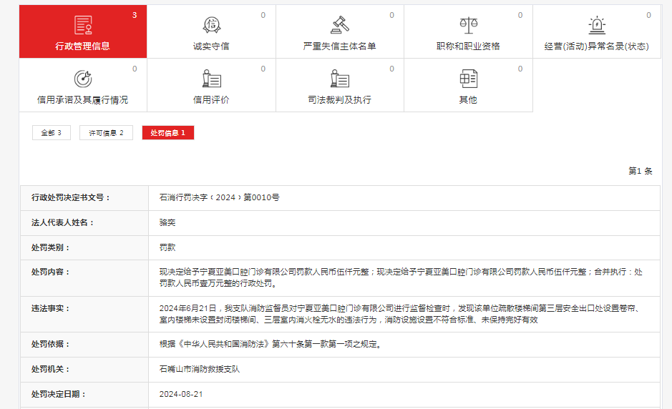
Task: Click the 诚实守信 badge icon
Action: pyautogui.click(x=211, y=25)
